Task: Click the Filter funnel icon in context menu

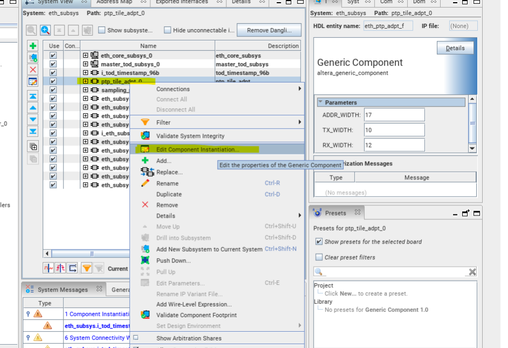Action: pyautogui.click(x=145, y=122)
